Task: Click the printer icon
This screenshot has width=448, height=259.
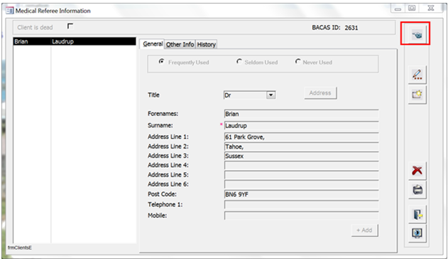Action: (x=417, y=190)
